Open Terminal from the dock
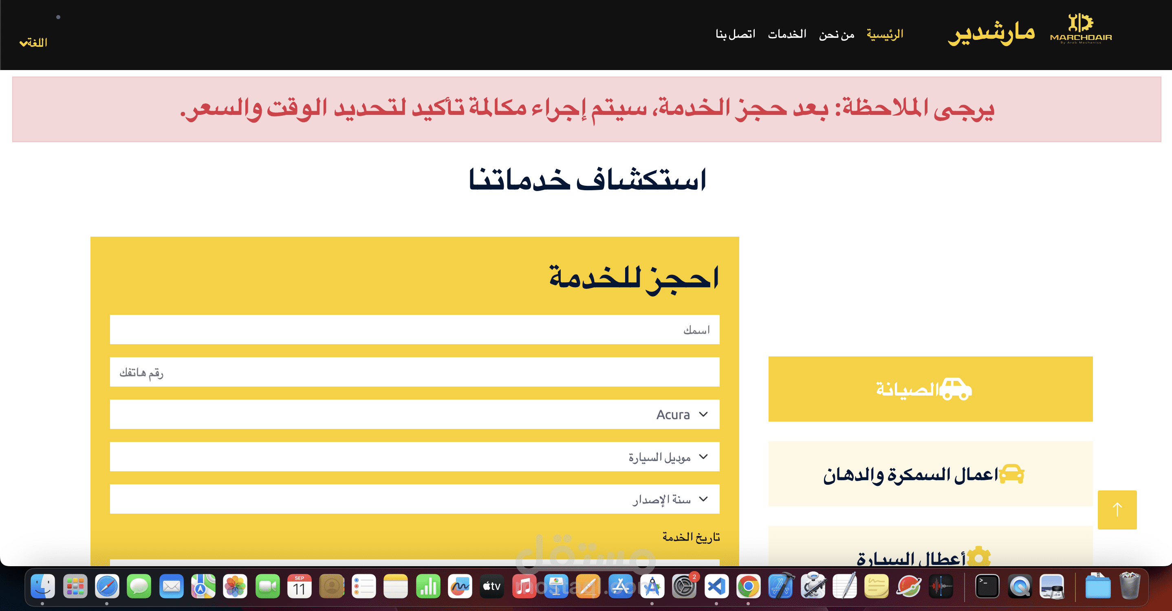This screenshot has width=1172, height=611. click(x=987, y=586)
